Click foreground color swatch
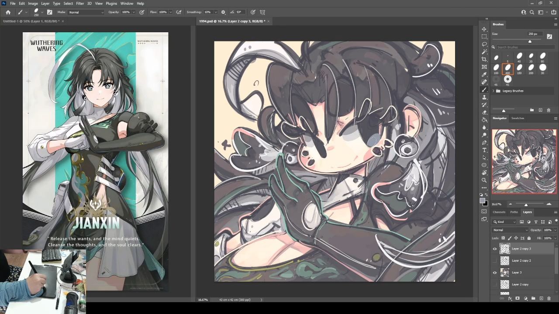The width and height of the screenshot is (559, 314). click(x=483, y=201)
